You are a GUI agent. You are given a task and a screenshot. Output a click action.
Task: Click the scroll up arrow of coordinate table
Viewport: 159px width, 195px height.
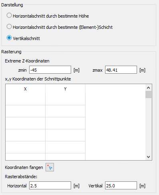(148, 88)
